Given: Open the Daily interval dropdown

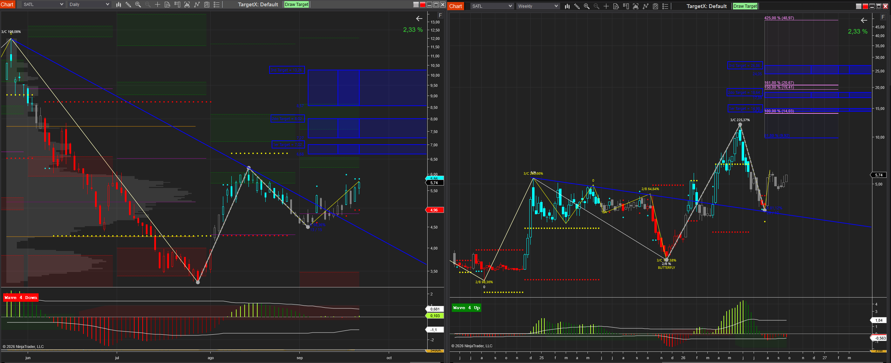Looking at the screenshot, I should pyautogui.click(x=89, y=5).
